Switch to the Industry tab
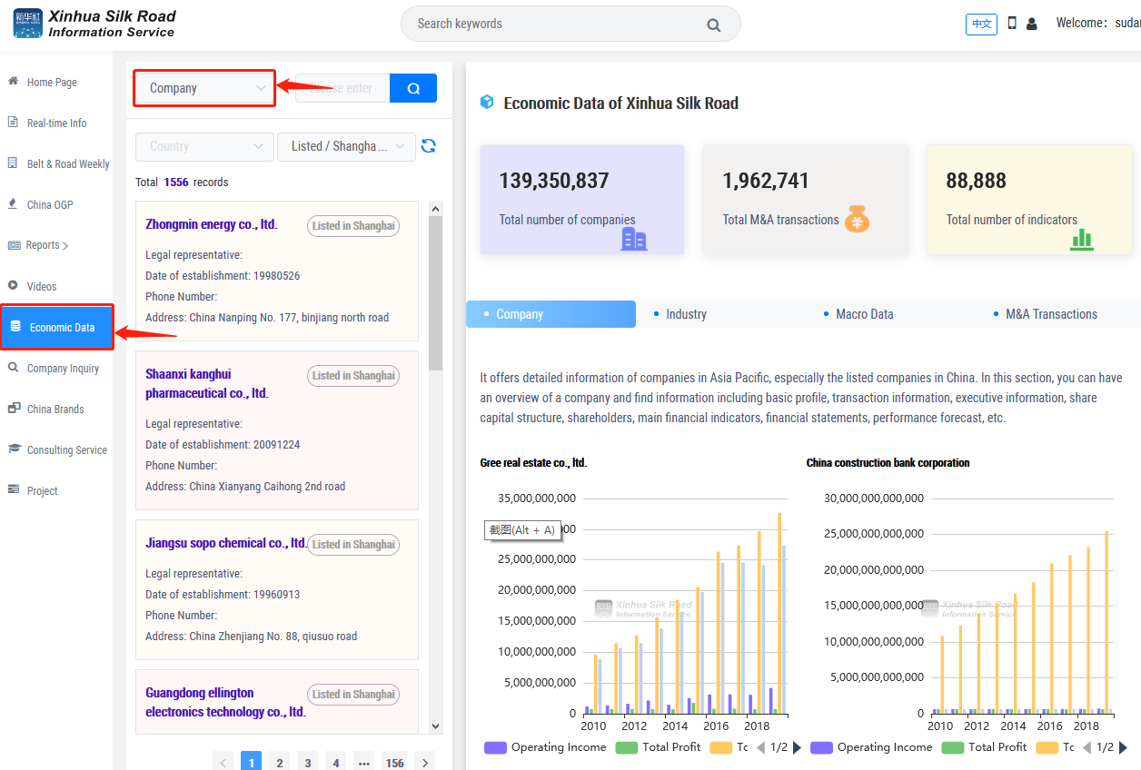 click(x=686, y=314)
